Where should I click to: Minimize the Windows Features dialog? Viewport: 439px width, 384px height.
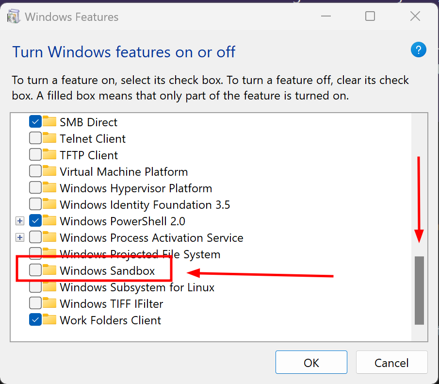point(325,16)
